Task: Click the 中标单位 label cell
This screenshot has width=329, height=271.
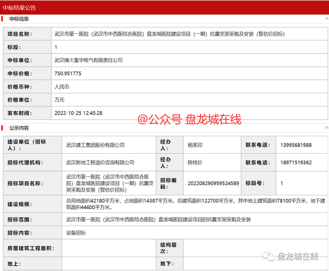Action: click(27, 60)
